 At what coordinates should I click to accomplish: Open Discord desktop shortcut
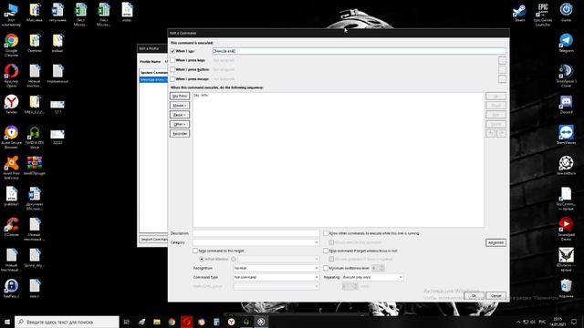[x=566, y=104]
